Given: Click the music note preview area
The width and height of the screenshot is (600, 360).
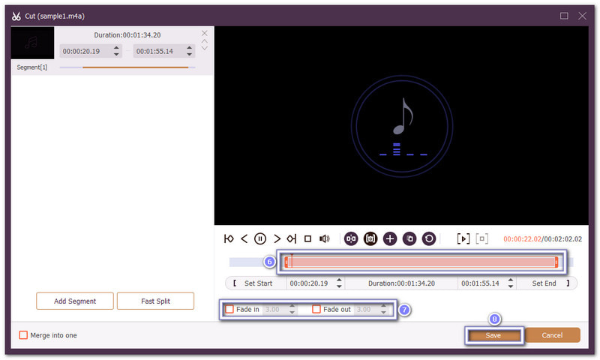Looking at the screenshot, I should (x=402, y=125).
